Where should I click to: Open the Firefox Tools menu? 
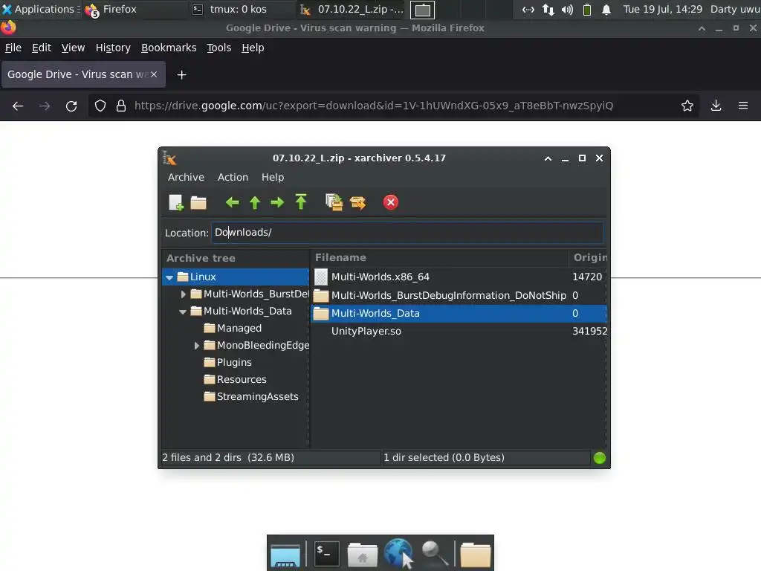[218, 48]
